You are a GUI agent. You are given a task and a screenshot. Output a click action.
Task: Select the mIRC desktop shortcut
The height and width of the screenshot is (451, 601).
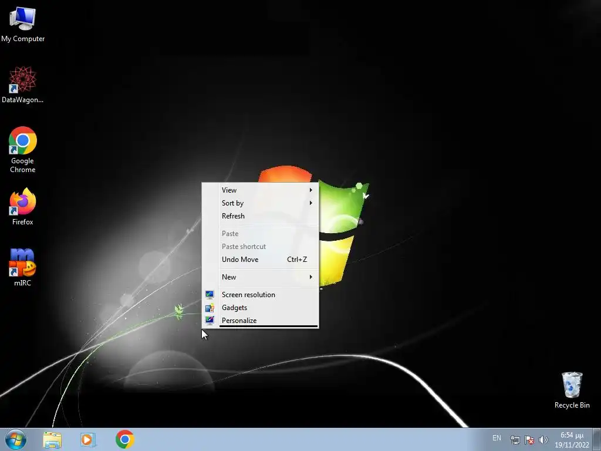coord(23,267)
